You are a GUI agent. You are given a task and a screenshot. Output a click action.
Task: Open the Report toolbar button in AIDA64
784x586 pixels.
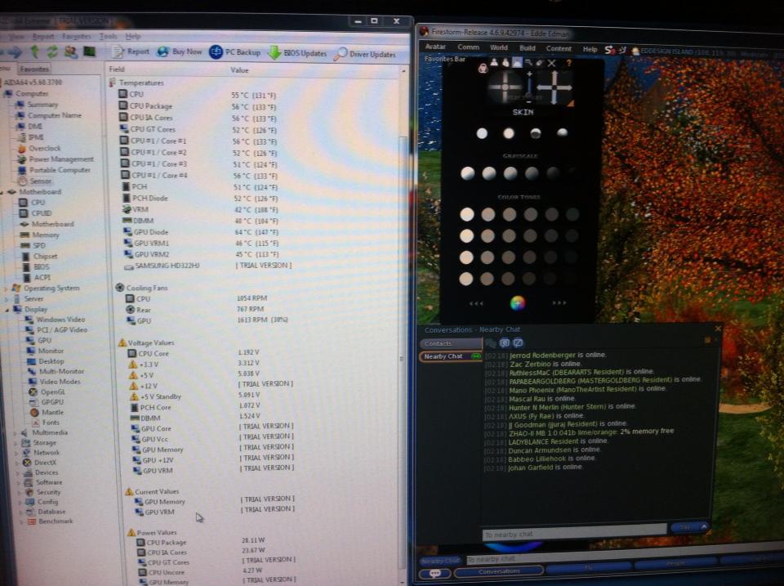(131, 51)
